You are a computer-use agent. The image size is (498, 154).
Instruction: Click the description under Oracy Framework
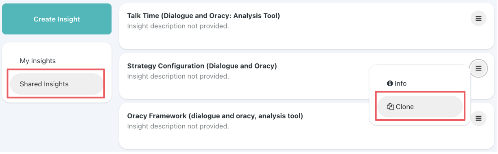178,126
